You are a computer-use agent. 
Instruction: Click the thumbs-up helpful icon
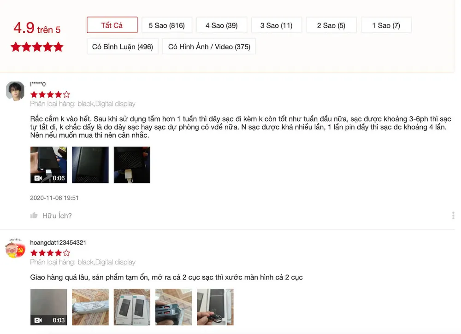tap(34, 216)
